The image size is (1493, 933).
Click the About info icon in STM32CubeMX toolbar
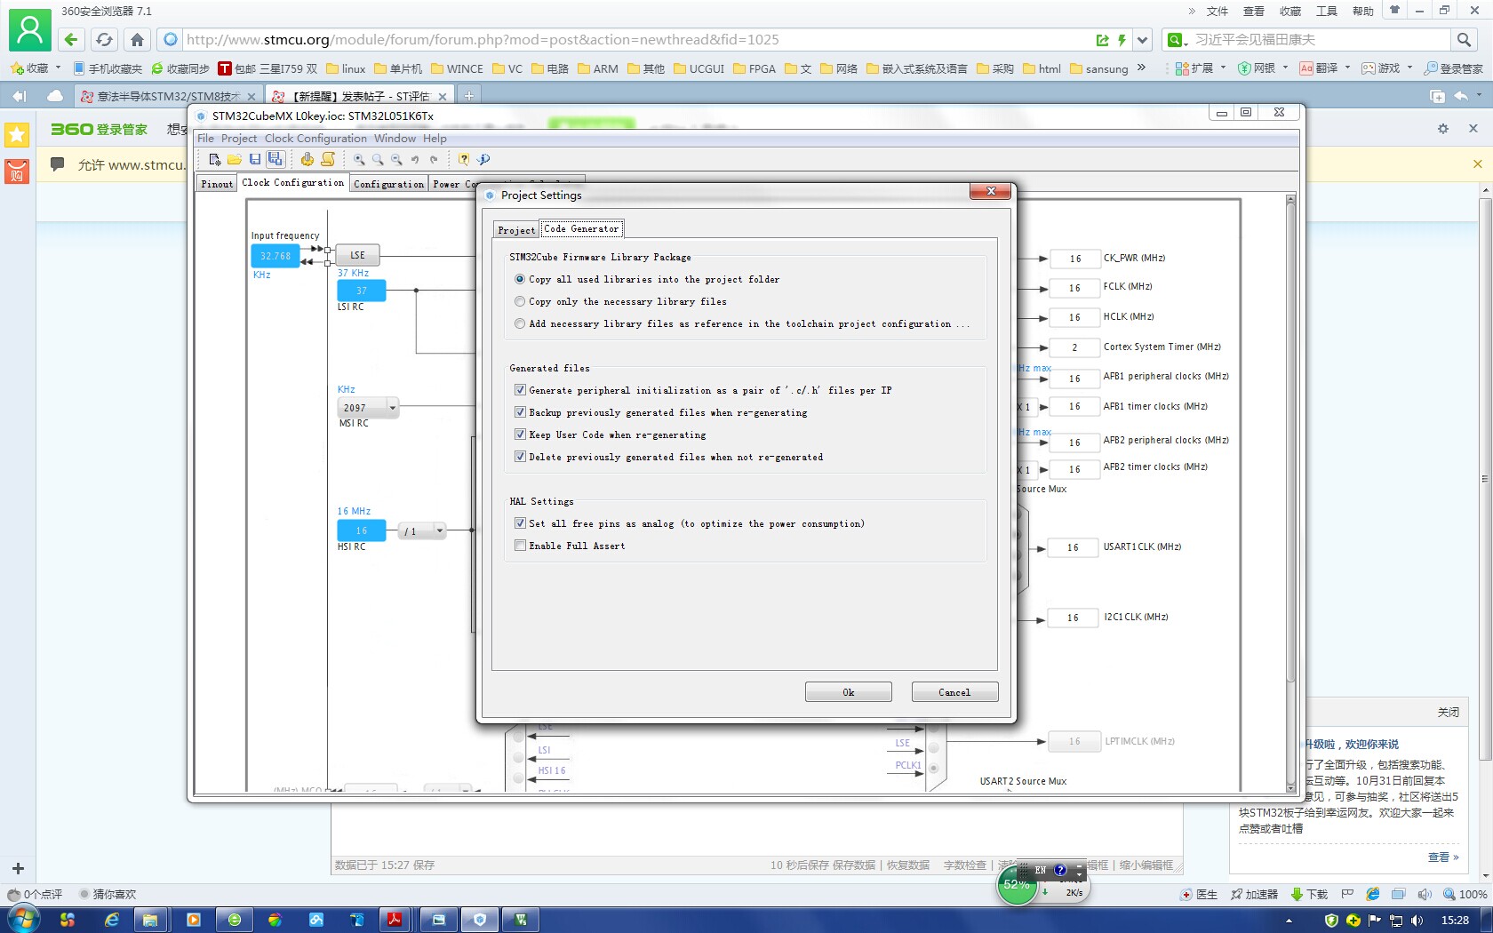click(x=483, y=159)
